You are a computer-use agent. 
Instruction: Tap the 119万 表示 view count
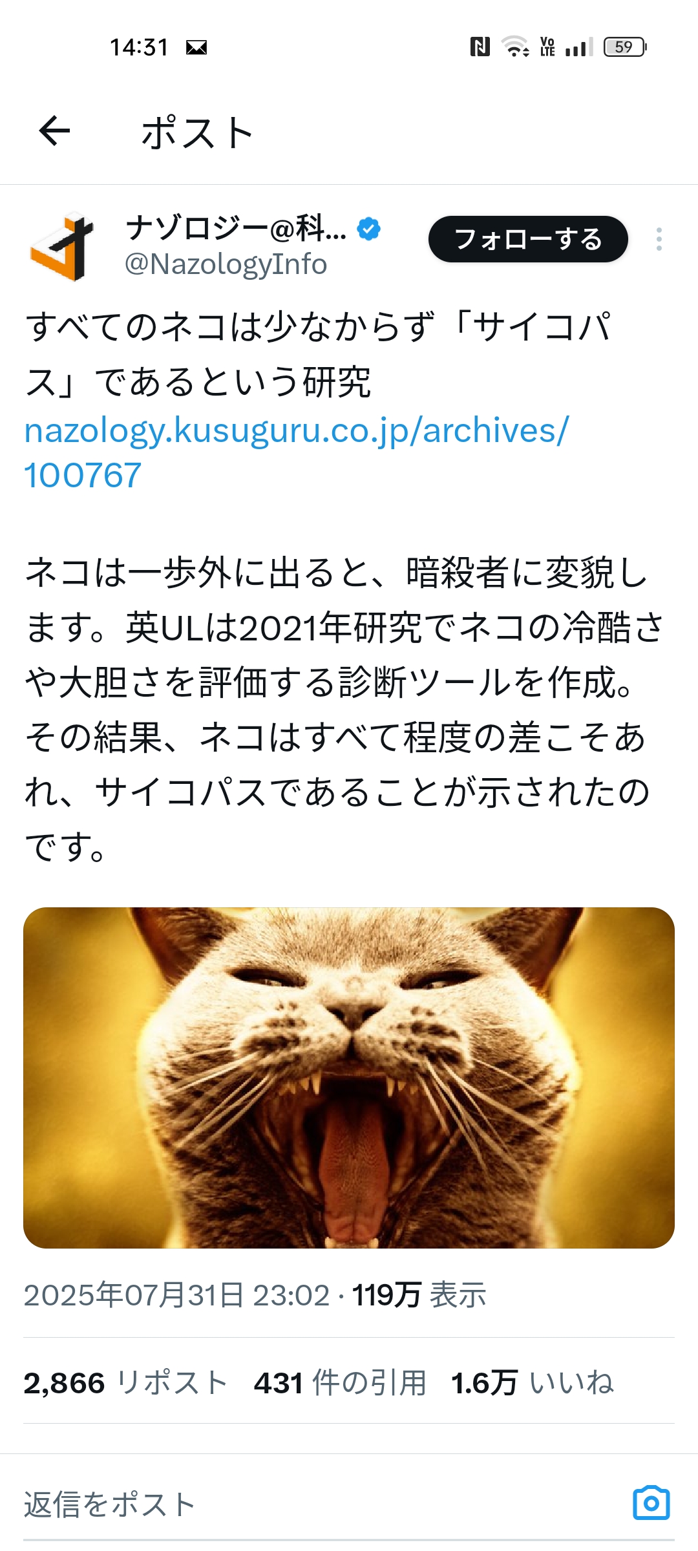coord(419,1295)
